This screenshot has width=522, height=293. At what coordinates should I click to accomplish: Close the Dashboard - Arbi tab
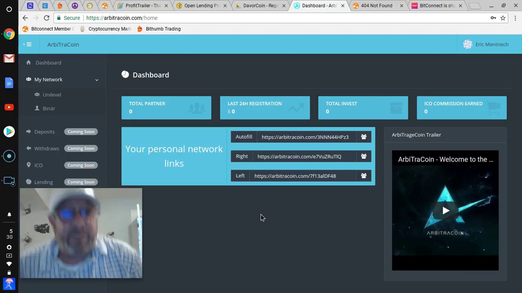tap(343, 6)
